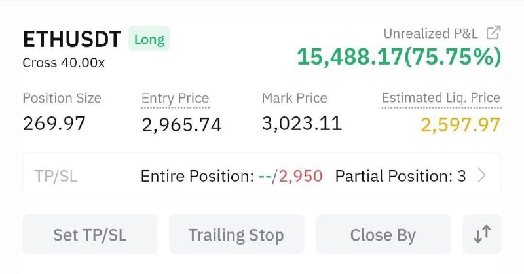Image resolution: width=524 pixels, height=274 pixels.
Task: Open the ETHUSDT contract title
Action: click(72, 39)
